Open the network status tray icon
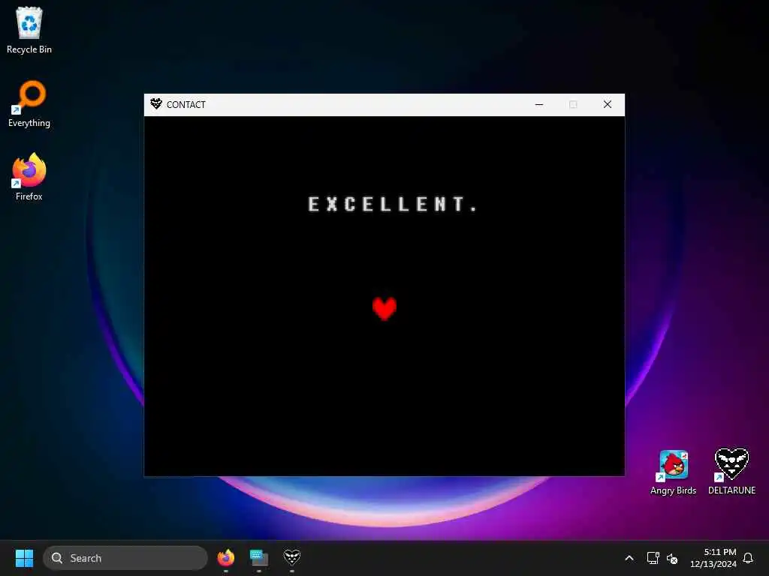This screenshot has width=769, height=576. pyautogui.click(x=653, y=558)
